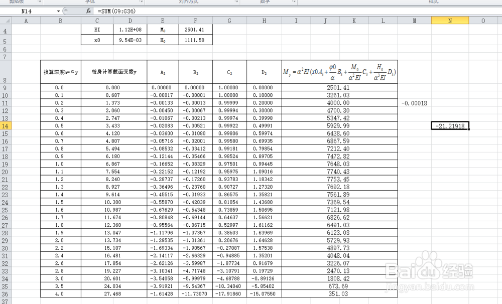Screen dimensions: 502x304
Task: Click the selected cell showing -21.21918
Action: 450,126
